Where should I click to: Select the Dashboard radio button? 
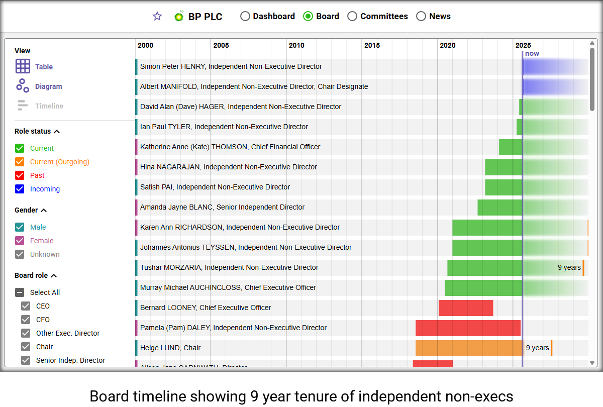coord(245,16)
